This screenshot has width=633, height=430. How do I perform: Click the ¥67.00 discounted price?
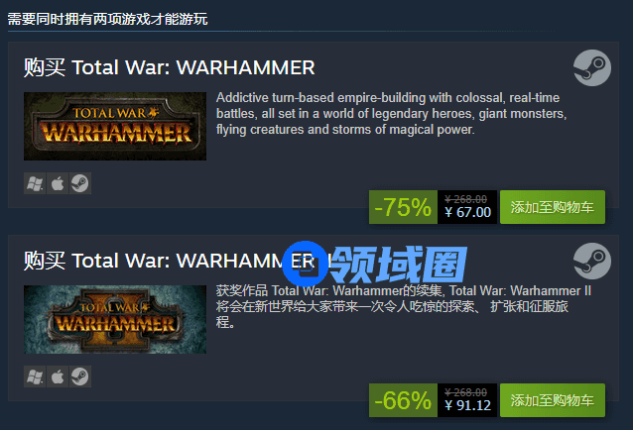tap(467, 212)
